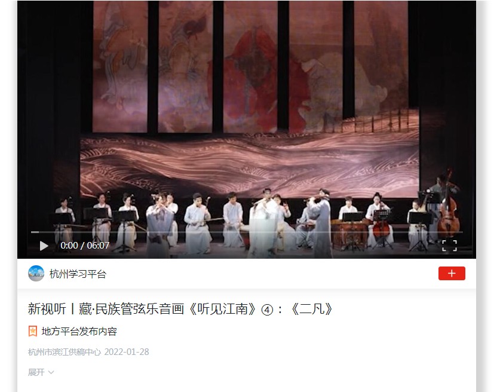This screenshot has height=392, width=500.
Task: Play the video with the play button
Action: tap(44, 246)
